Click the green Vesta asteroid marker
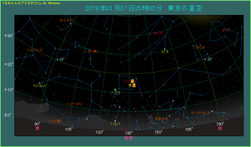The width and height of the screenshot is (251, 147). (115, 90)
